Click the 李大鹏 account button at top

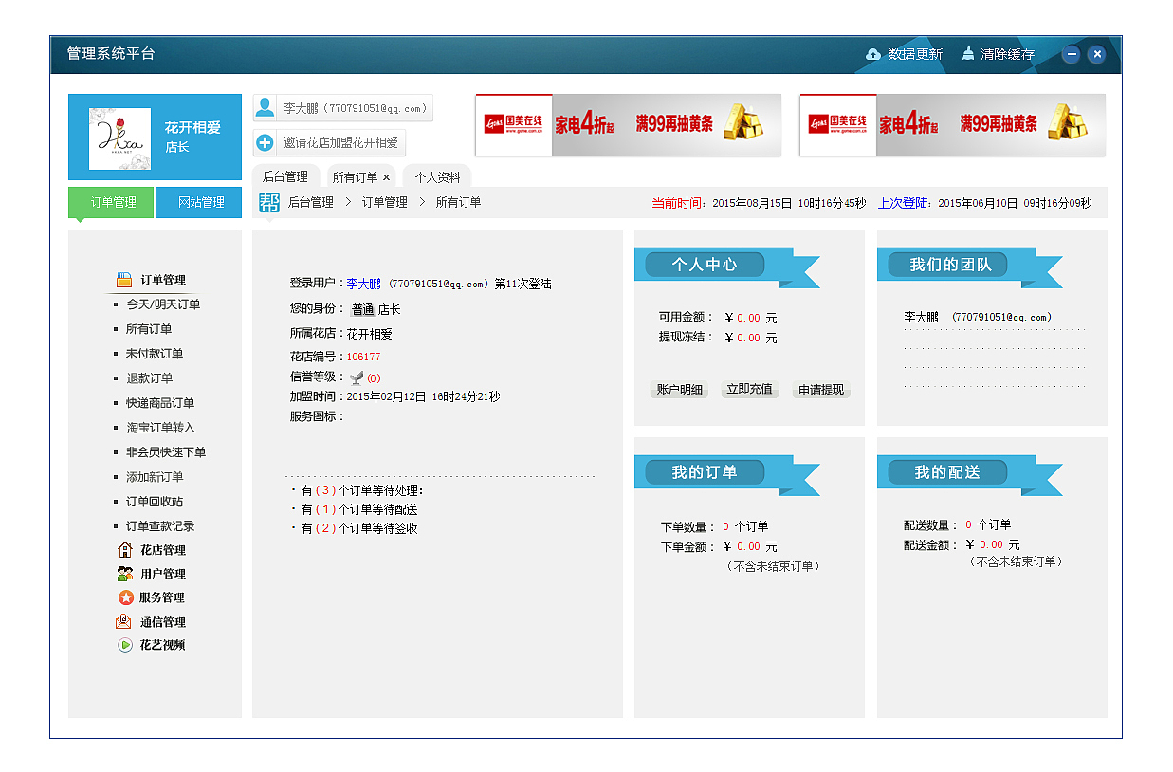tap(342, 108)
